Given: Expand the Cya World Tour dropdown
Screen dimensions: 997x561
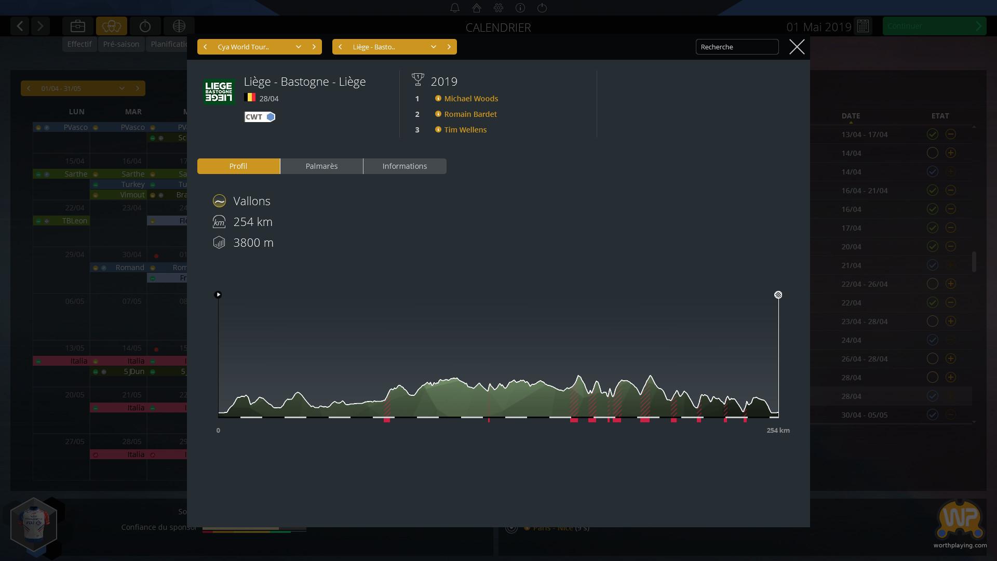Looking at the screenshot, I should [298, 47].
